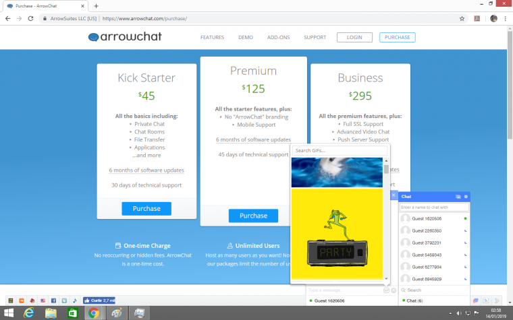Click the Kick Starter $45 price
The image size is (513, 320).
point(146,96)
